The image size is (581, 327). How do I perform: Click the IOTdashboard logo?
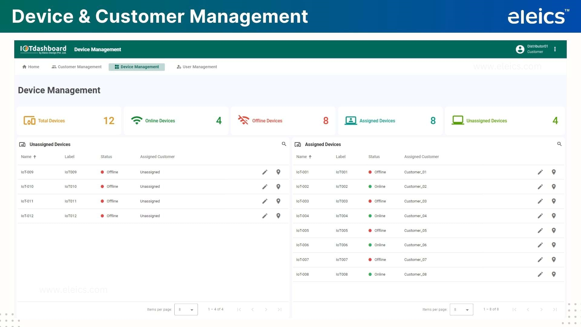point(43,49)
